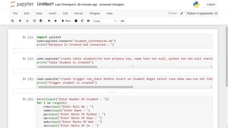
Task: Click the "Enter Name" input line
Action: 67,111
